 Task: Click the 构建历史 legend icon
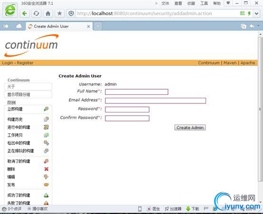coord(46,119)
